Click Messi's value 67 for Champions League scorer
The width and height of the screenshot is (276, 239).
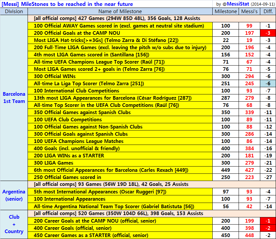[x=249, y=62]
